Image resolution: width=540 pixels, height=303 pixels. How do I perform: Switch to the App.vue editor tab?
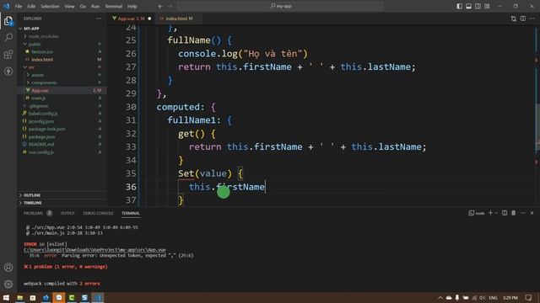[132, 19]
